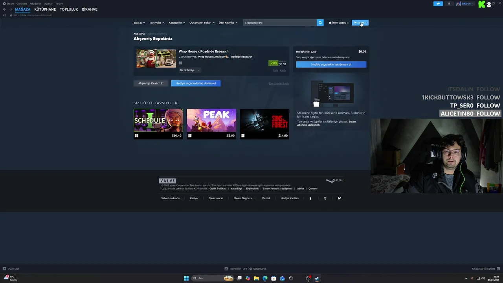This screenshot has height=283, width=503.
Task: Click the Steam icon in the taskbar
Action: (317, 278)
